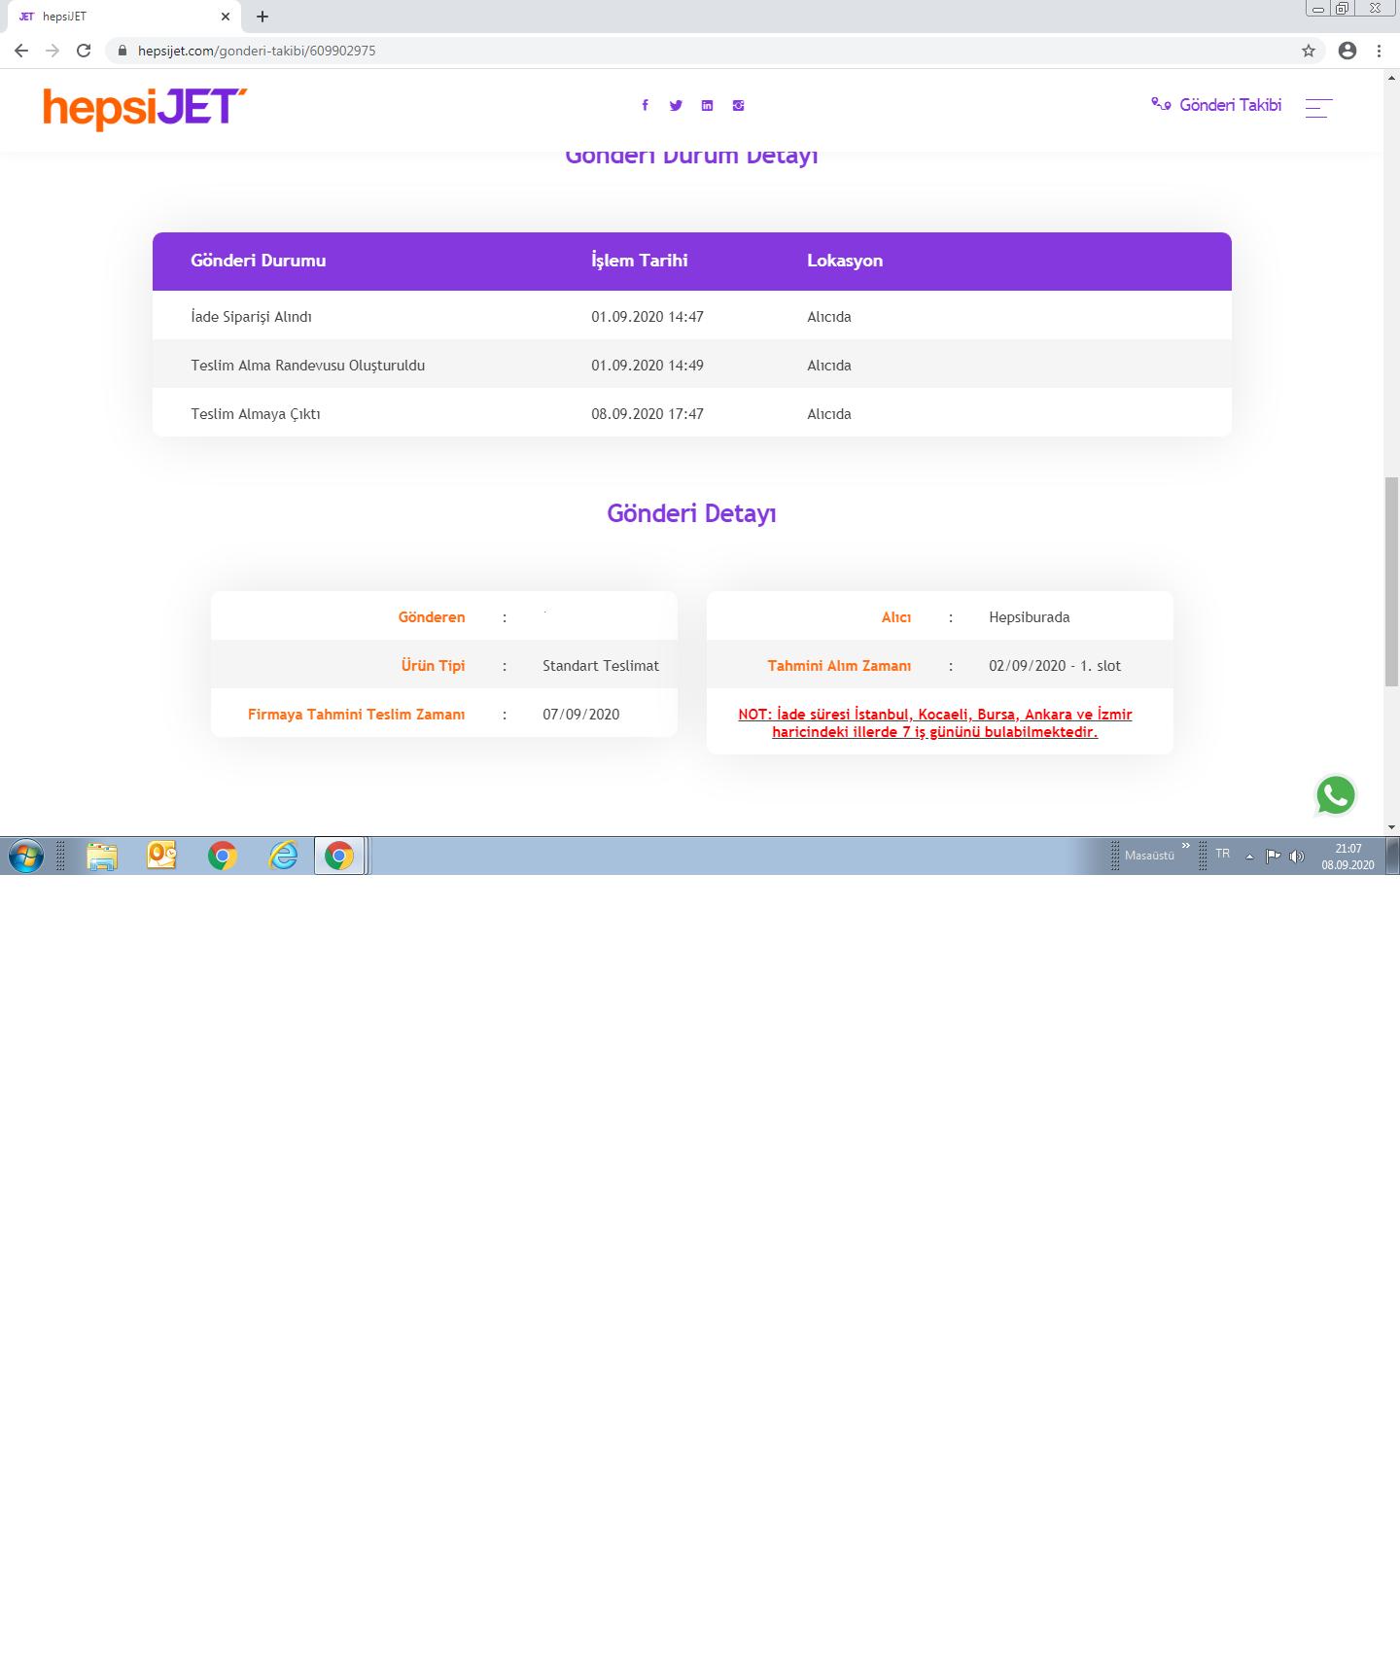Click Gönderi Takibi link
The image size is (1400, 1680).
pyautogui.click(x=1216, y=105)
